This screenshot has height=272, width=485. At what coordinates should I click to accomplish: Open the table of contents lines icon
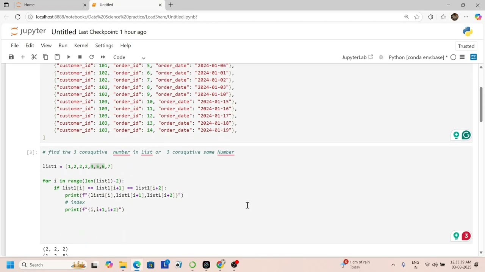[462, 57]
